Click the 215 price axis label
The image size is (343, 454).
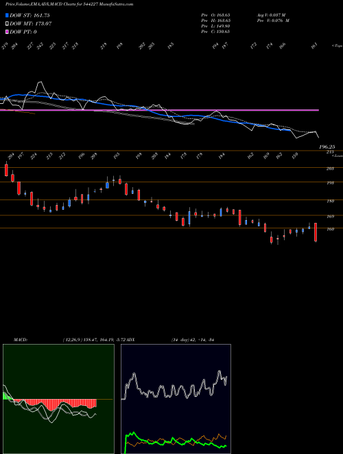pos(330,152)
